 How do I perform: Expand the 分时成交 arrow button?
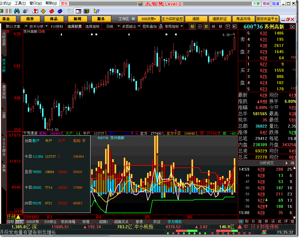point(286,163)
